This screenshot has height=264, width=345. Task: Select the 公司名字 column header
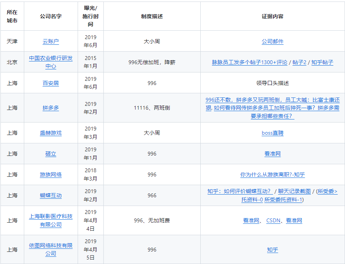pos(51,16)
